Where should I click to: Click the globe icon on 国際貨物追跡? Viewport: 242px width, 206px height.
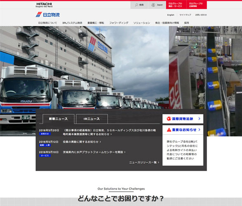coord(169,119)
